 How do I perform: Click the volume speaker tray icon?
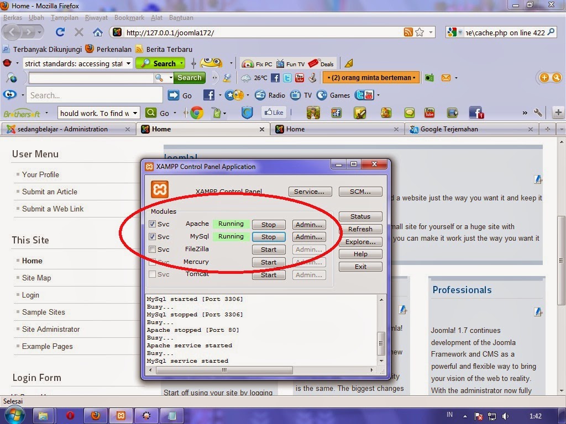[x=505, y=416]
